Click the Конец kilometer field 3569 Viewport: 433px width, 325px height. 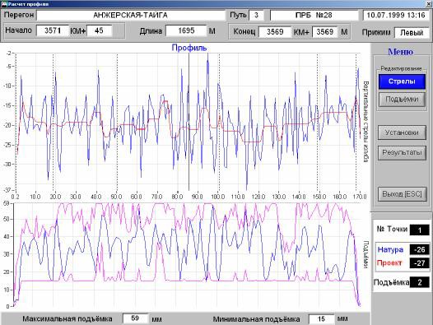[275, 31]
